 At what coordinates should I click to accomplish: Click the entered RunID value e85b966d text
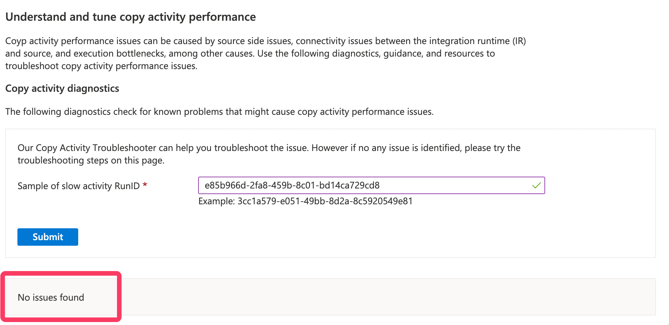pyautogui.click(x=292, y=186)
